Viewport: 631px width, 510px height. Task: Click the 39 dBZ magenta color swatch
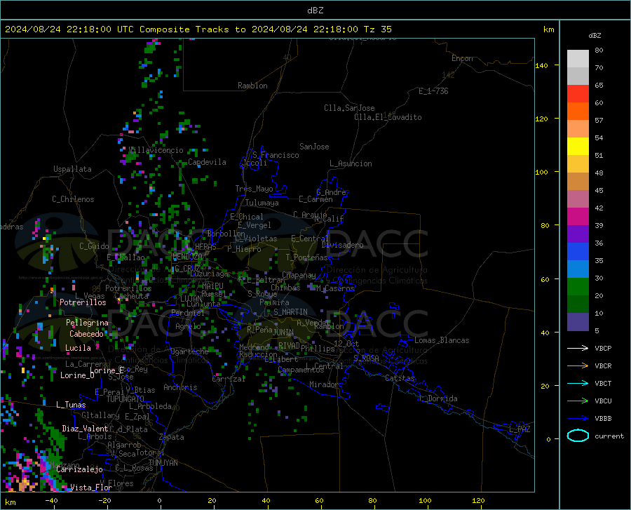[x=578, y=216]
